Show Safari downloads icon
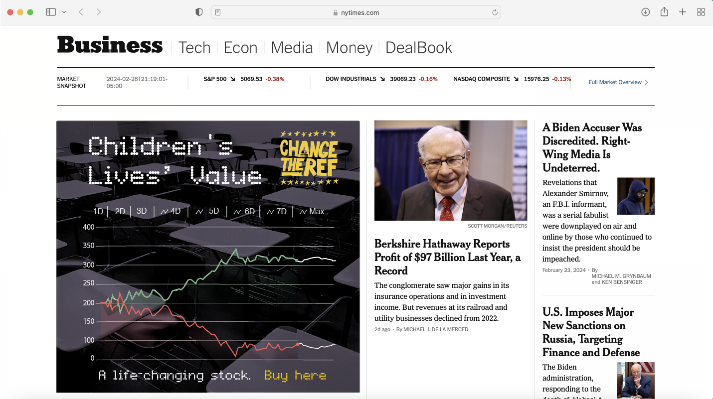Viewport: 713px width, 399px height. [646, 12]
